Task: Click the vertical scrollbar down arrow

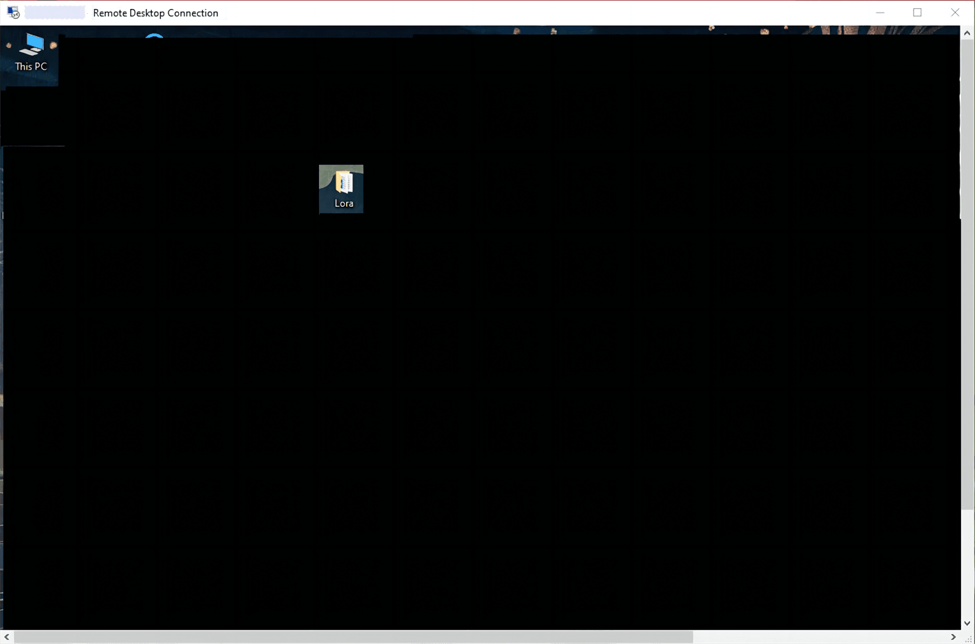Action: coord(967,623)
